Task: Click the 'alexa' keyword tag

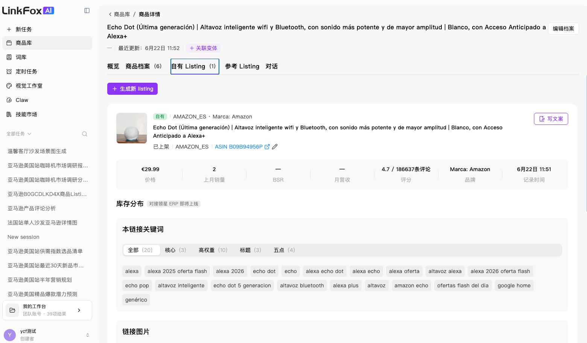Action: coord(132,271)
